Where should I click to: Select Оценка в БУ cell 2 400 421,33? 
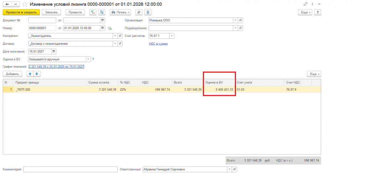click(x=219, y=90)
